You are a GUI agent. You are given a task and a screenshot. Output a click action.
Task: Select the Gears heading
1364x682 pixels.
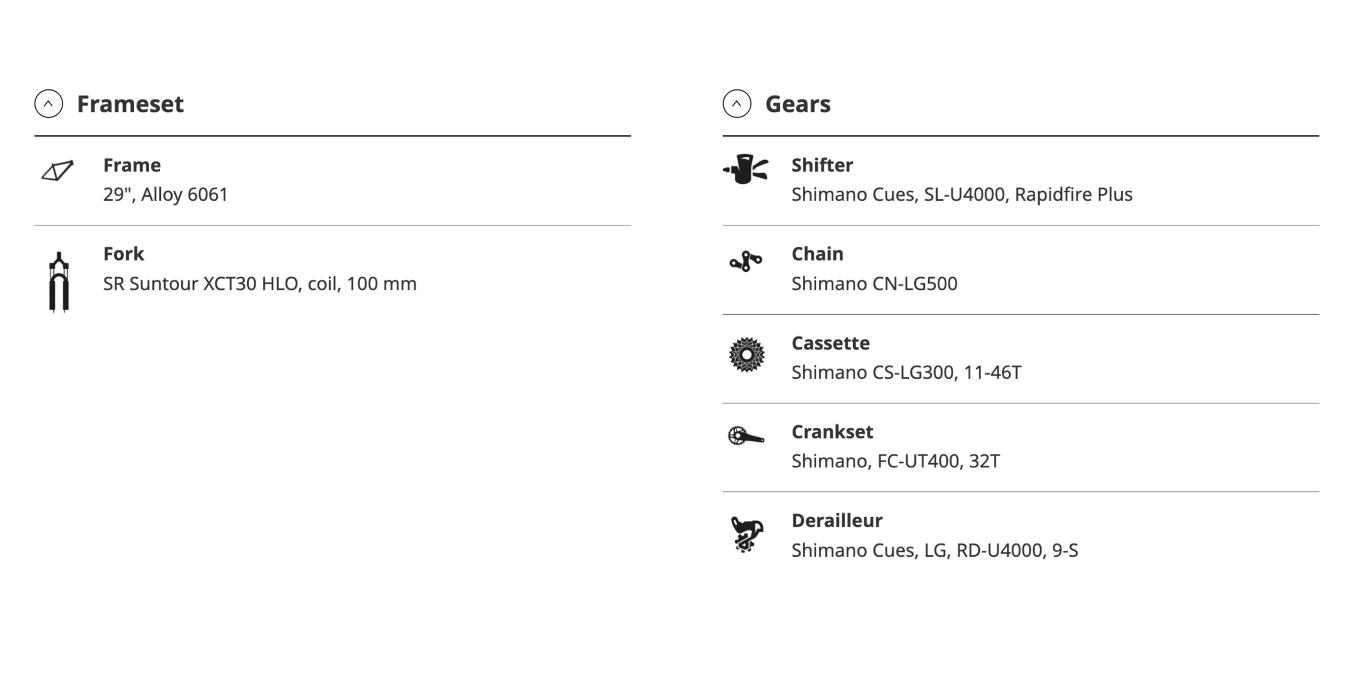pyautogui.click(x=798, y=104)
